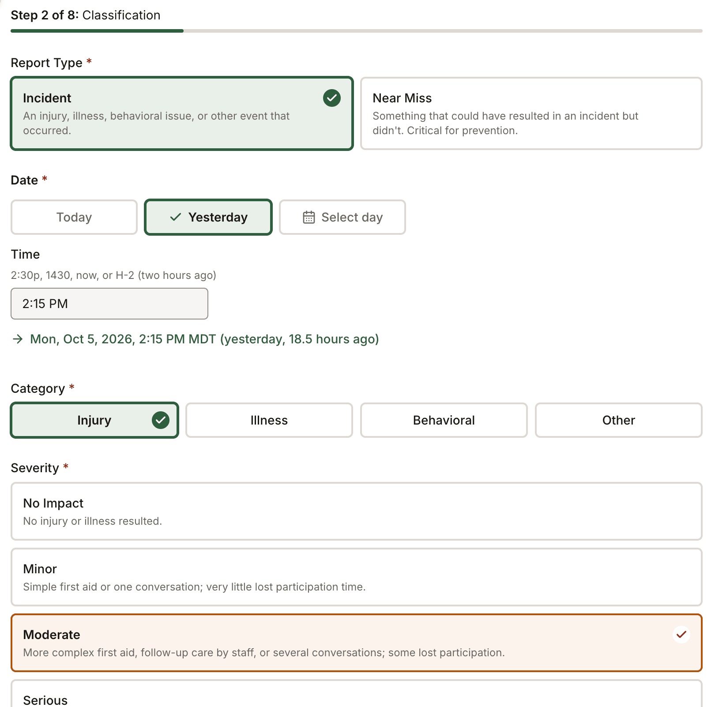
Task: Select Minor severity option
Action: [357, 577]
